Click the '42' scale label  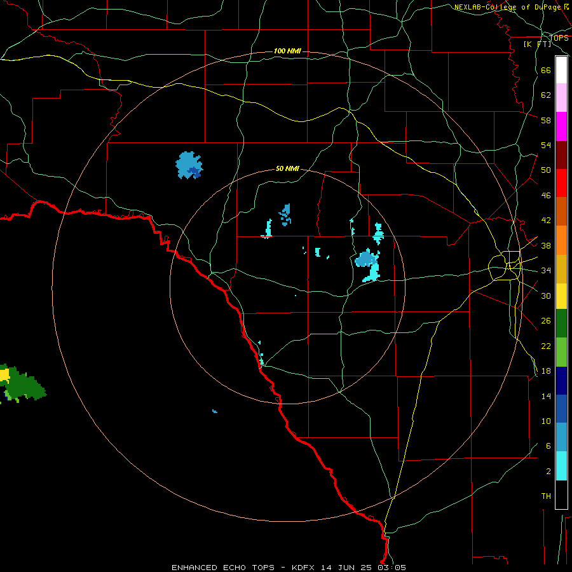point(546,221)
